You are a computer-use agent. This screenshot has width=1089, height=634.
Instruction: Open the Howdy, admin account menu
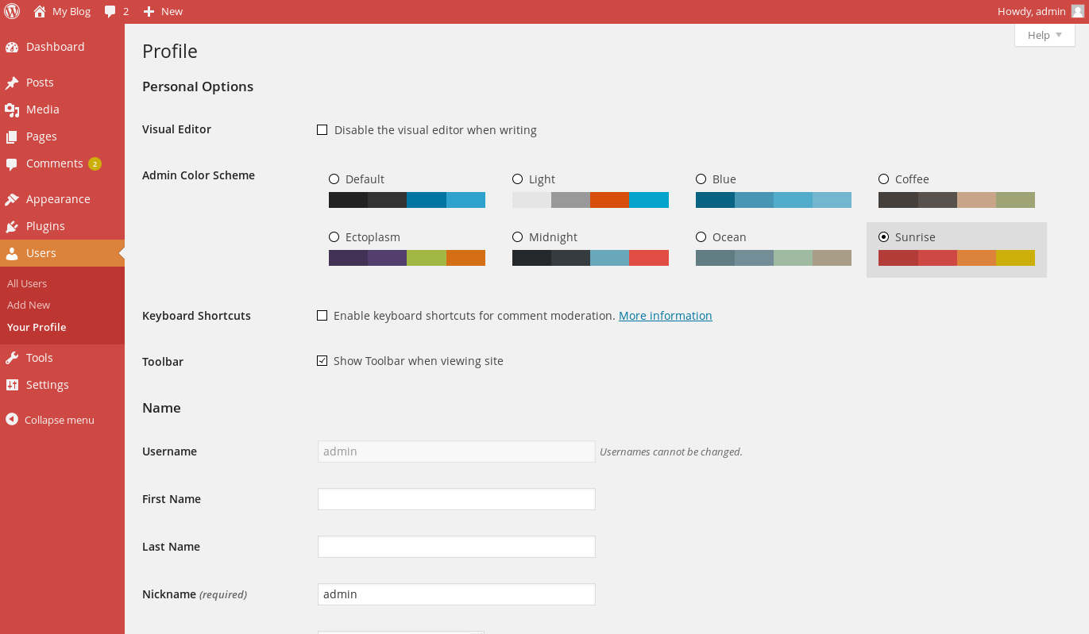tap(1041, 11)
